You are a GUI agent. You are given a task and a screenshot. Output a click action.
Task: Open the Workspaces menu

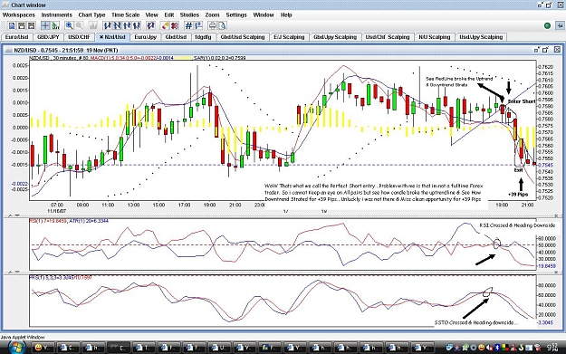pyautogui.click(x=19, y=14)
